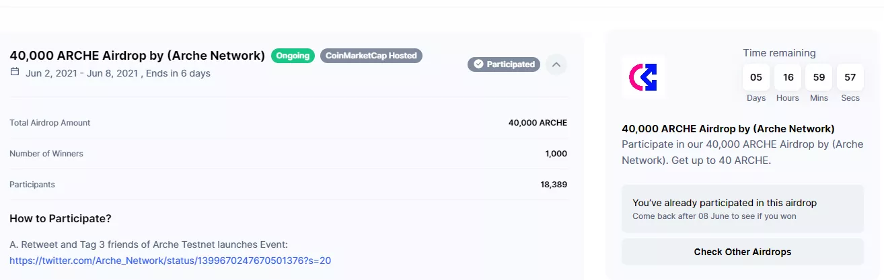The height and width of the screenshot is (280, 884).
Task: Click the Participants count 18,389
Action: (554, 184)
